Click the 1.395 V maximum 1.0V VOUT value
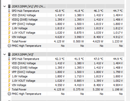The image size is (130, 101). click(98, 81)
